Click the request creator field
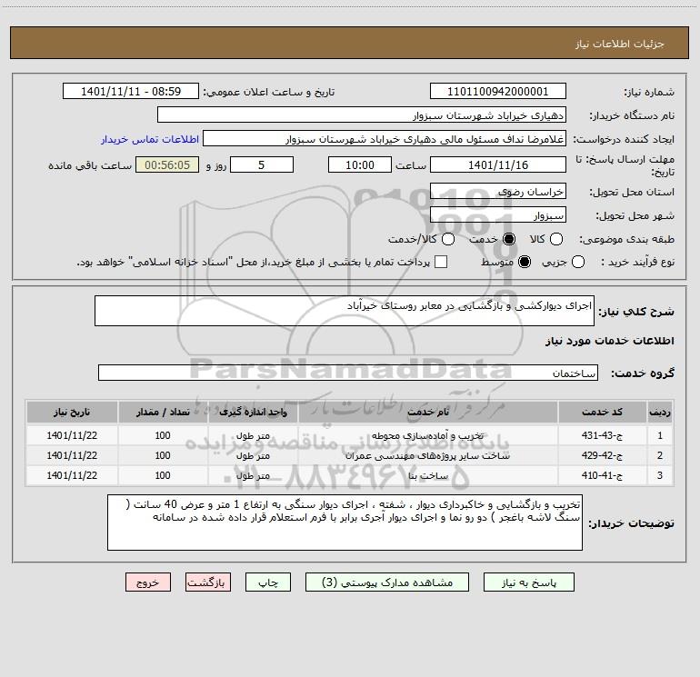 (x=385, y=139)
